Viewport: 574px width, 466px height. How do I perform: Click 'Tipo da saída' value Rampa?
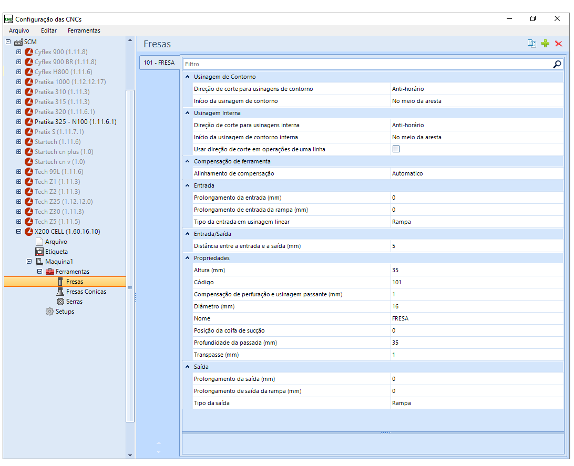click(x=477, y=403)
